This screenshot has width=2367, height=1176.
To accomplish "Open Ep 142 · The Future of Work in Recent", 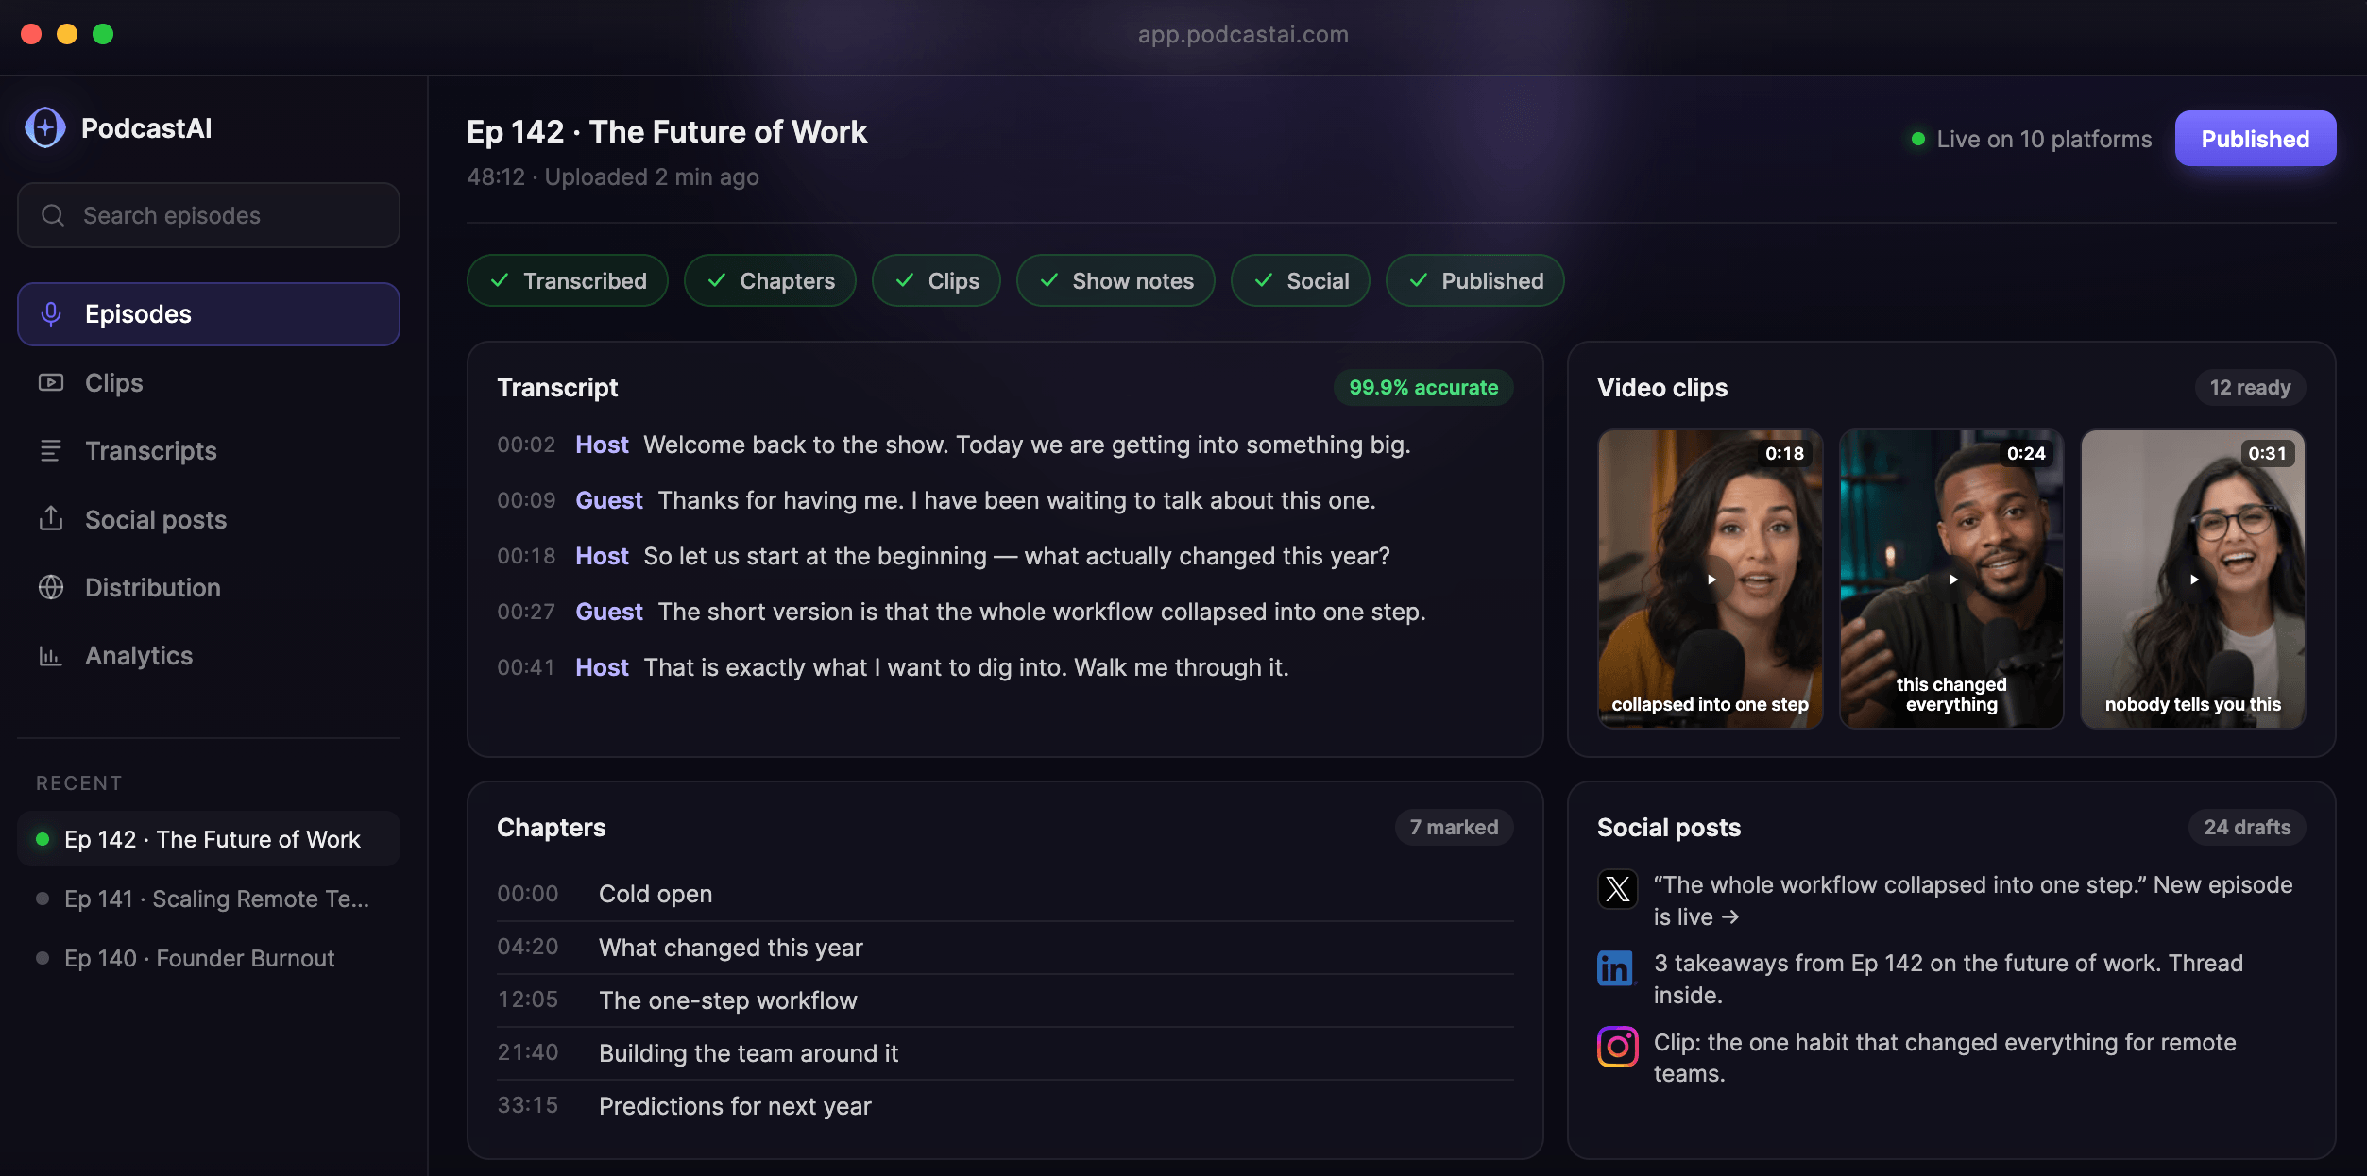I will click(x=209, y=839).
